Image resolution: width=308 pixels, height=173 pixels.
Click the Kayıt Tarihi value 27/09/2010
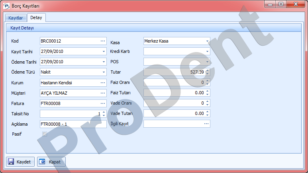(x=52, y=51)
